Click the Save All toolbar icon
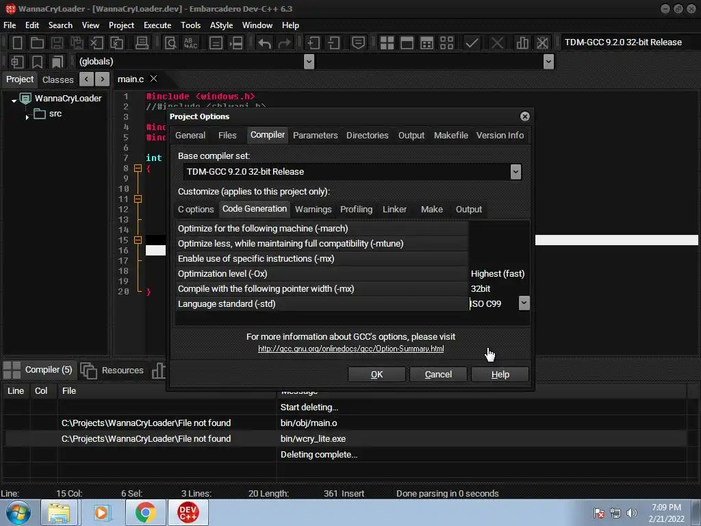This screenshot has width=701, height=526. 77,42
